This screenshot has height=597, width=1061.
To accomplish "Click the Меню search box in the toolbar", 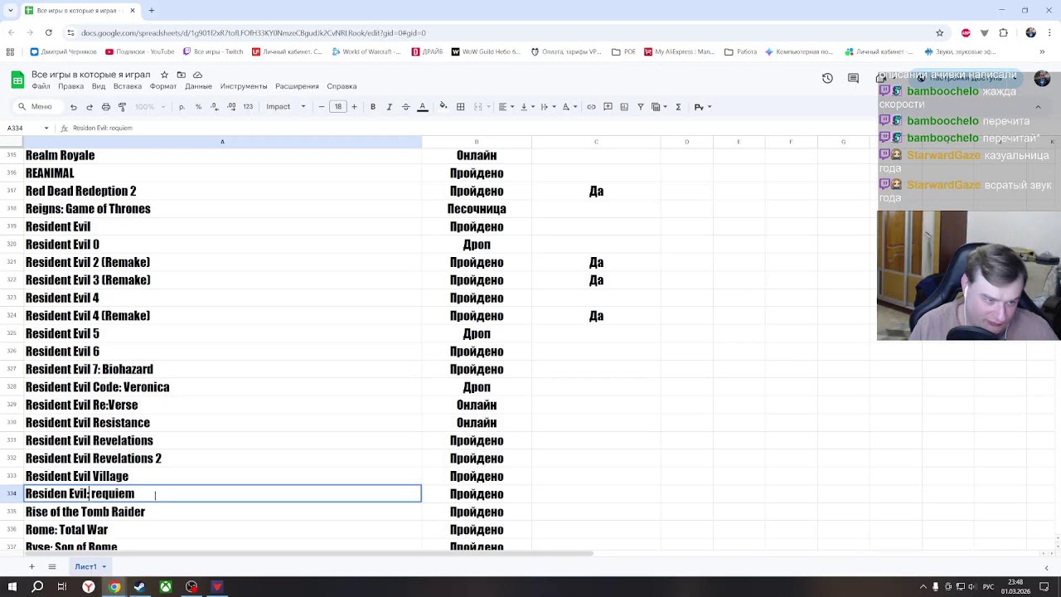I will click(36, 107).
